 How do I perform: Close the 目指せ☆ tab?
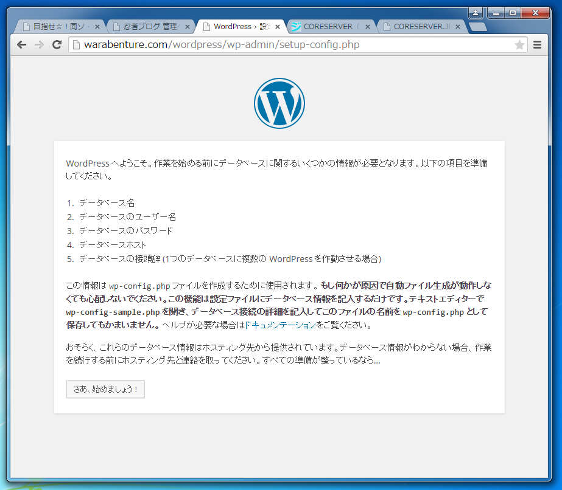tap(97, 27)
